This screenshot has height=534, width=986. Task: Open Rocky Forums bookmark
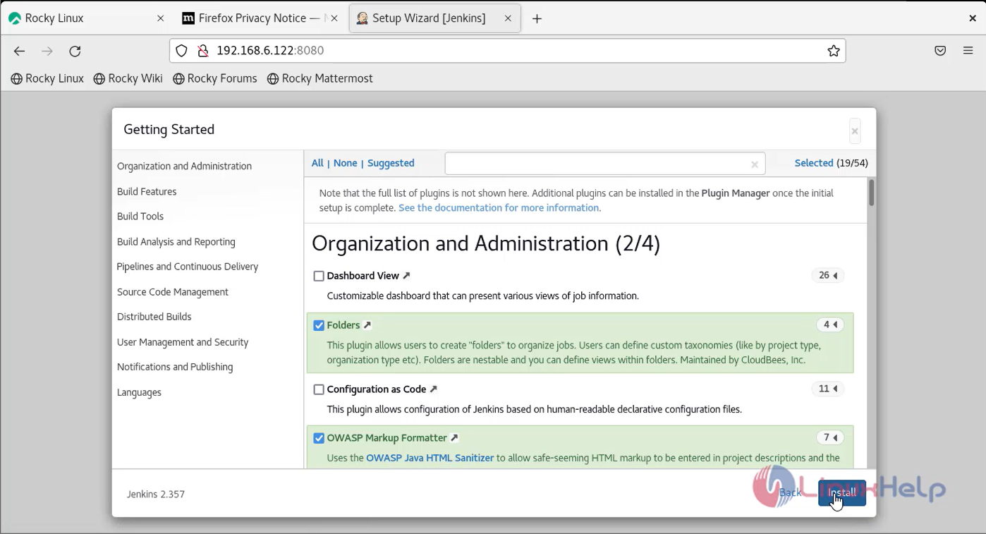click(214, 78)
